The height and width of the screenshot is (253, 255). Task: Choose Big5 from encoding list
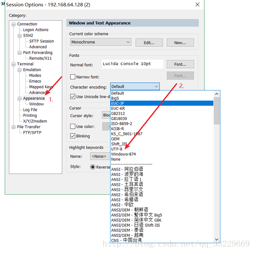pyautogui.click(x=162, y=98)
